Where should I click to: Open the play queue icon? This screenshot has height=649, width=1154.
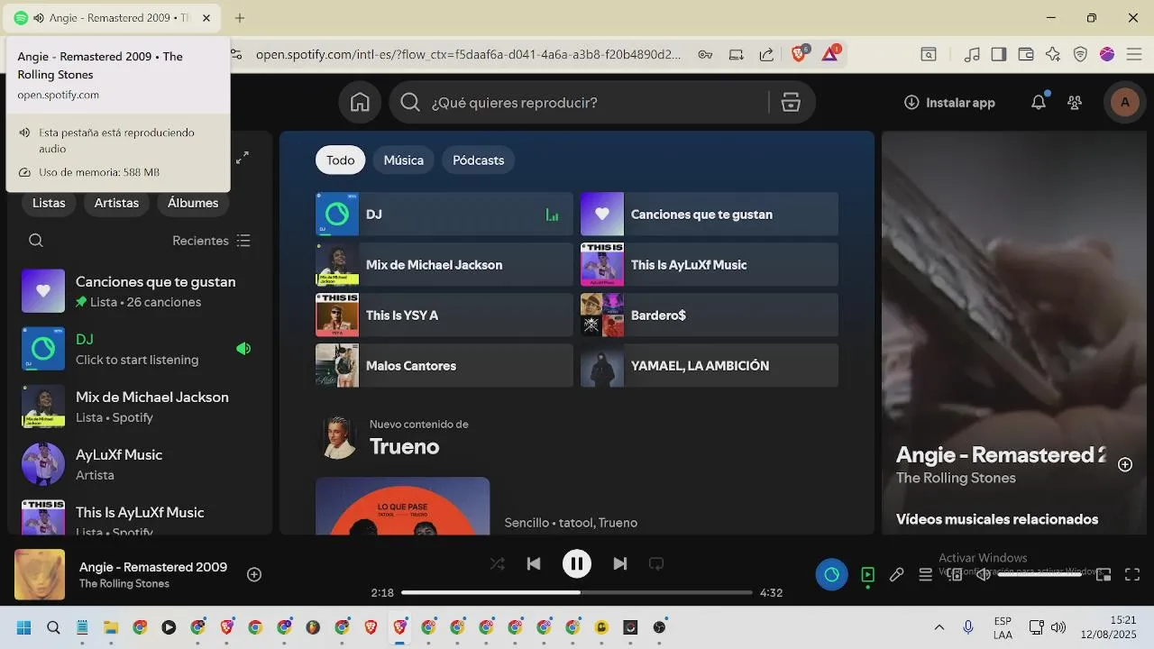point(925,574)
